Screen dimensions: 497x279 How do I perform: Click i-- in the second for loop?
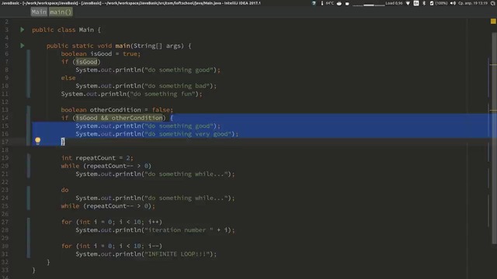point(154,246)
